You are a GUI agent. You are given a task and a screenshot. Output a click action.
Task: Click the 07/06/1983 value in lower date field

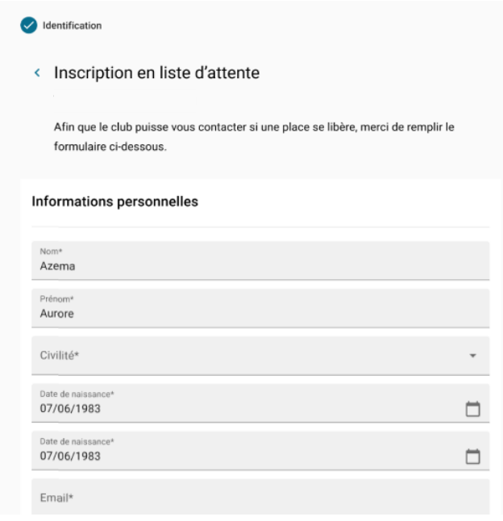pyautogui.click(x=71, y=457)
